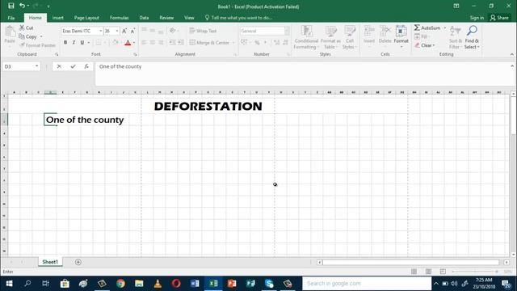
Task: Undo the last action
Action: [x=22, y=6]
